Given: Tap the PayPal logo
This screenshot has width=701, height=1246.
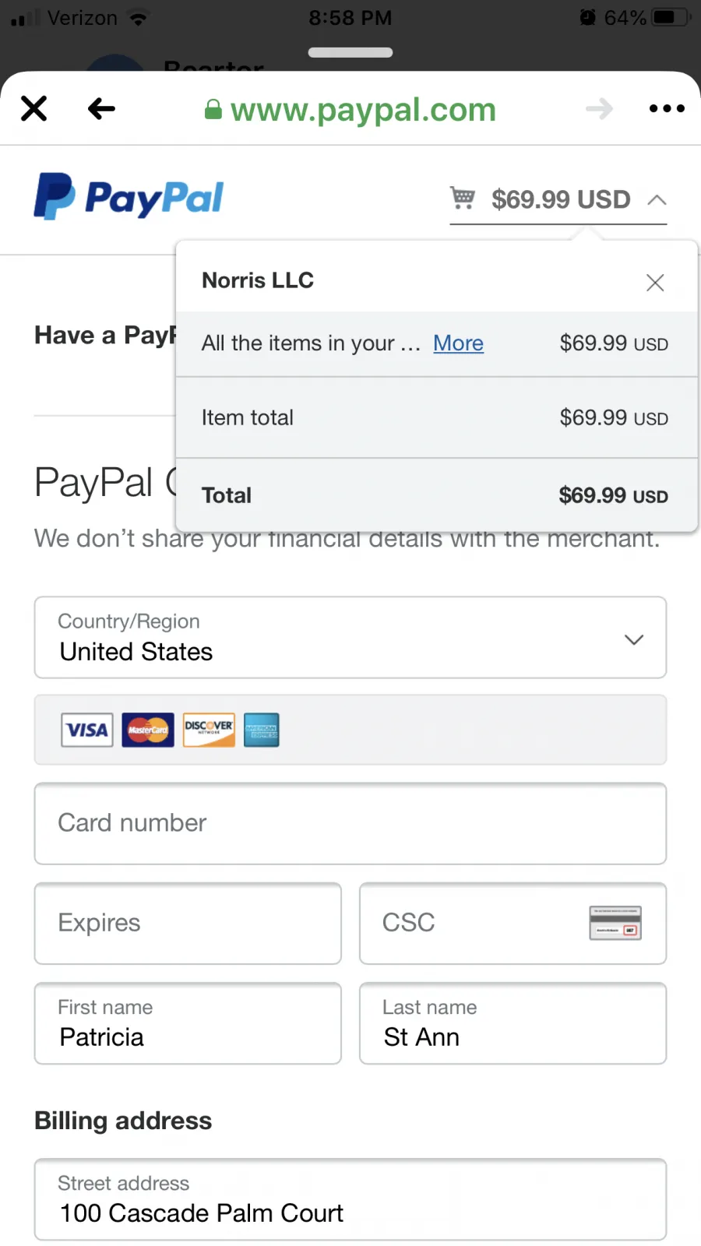Looking at the screenshot, I should 129,196.
